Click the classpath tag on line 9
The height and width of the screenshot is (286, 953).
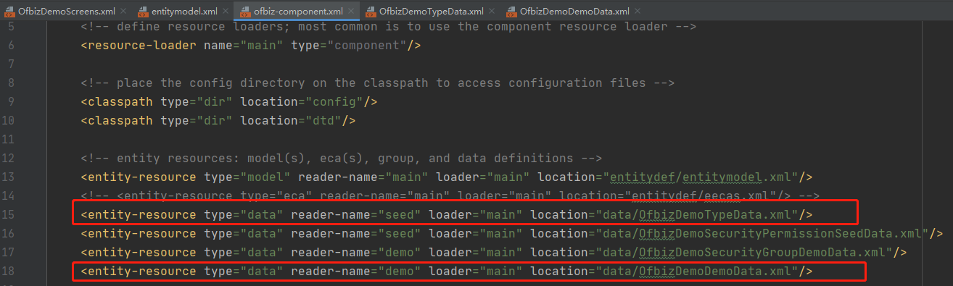[x=120, y=101]
